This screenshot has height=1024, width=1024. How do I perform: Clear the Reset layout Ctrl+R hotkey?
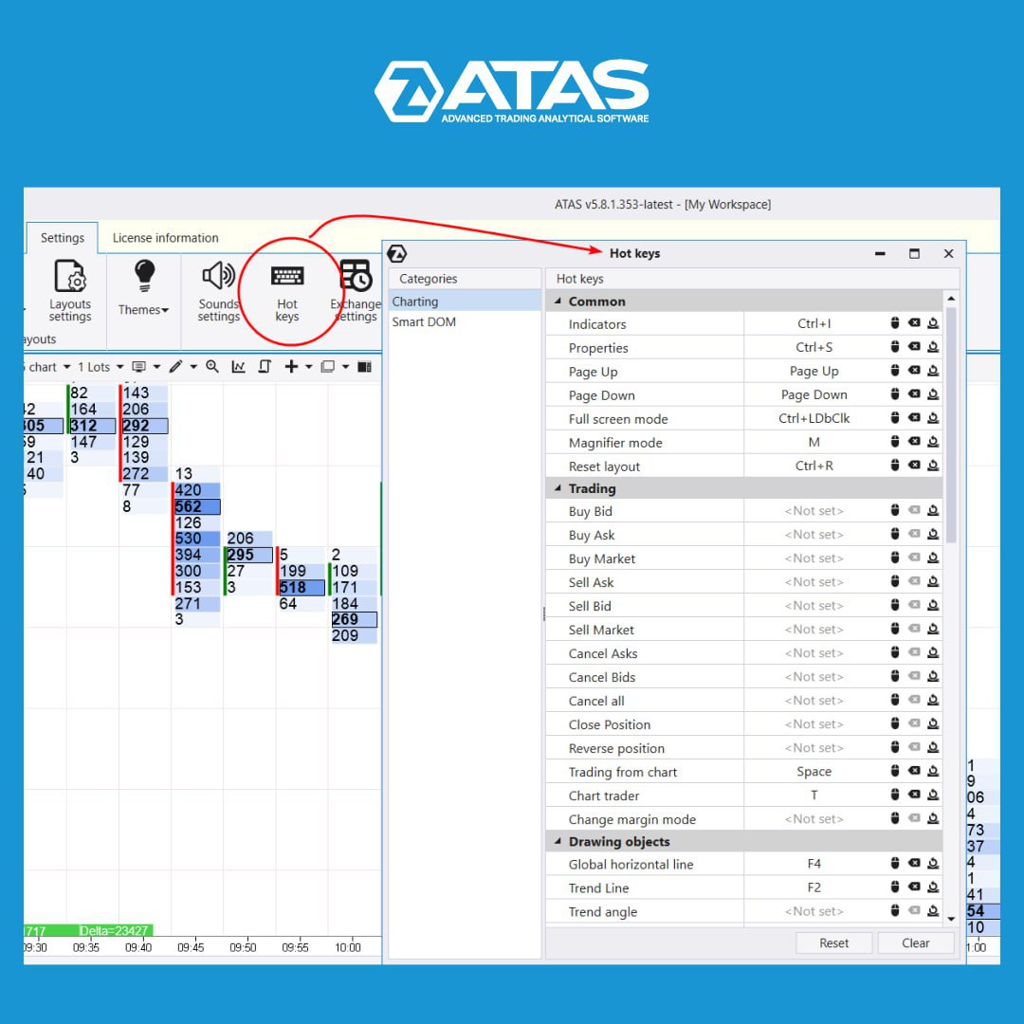(914, 465)
